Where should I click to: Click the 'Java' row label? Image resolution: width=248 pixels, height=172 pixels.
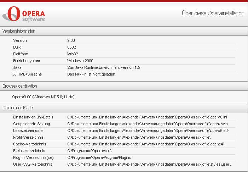(17, 67)
